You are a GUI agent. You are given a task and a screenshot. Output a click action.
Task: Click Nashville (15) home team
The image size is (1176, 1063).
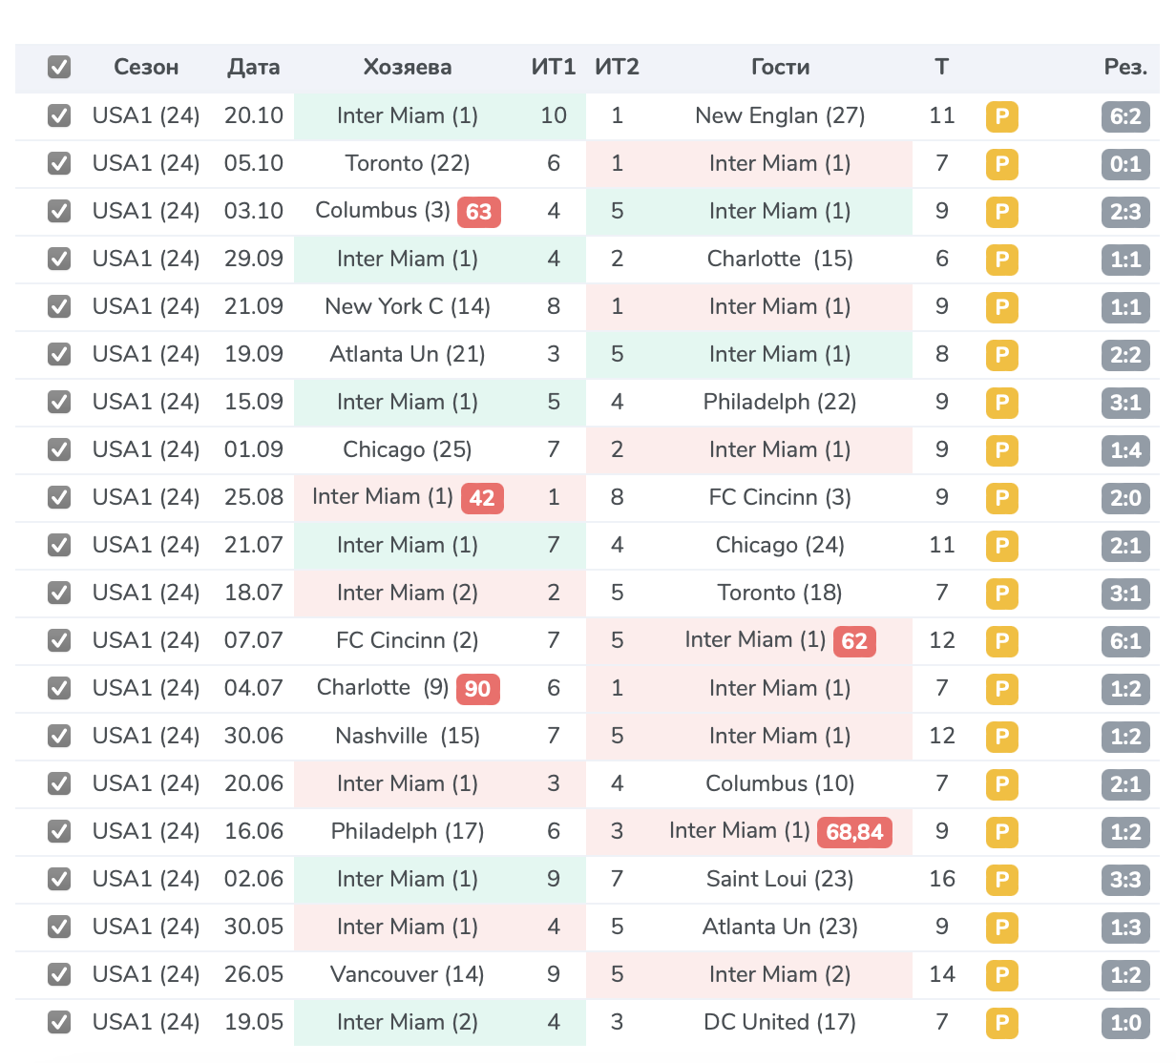coord(408,736)
